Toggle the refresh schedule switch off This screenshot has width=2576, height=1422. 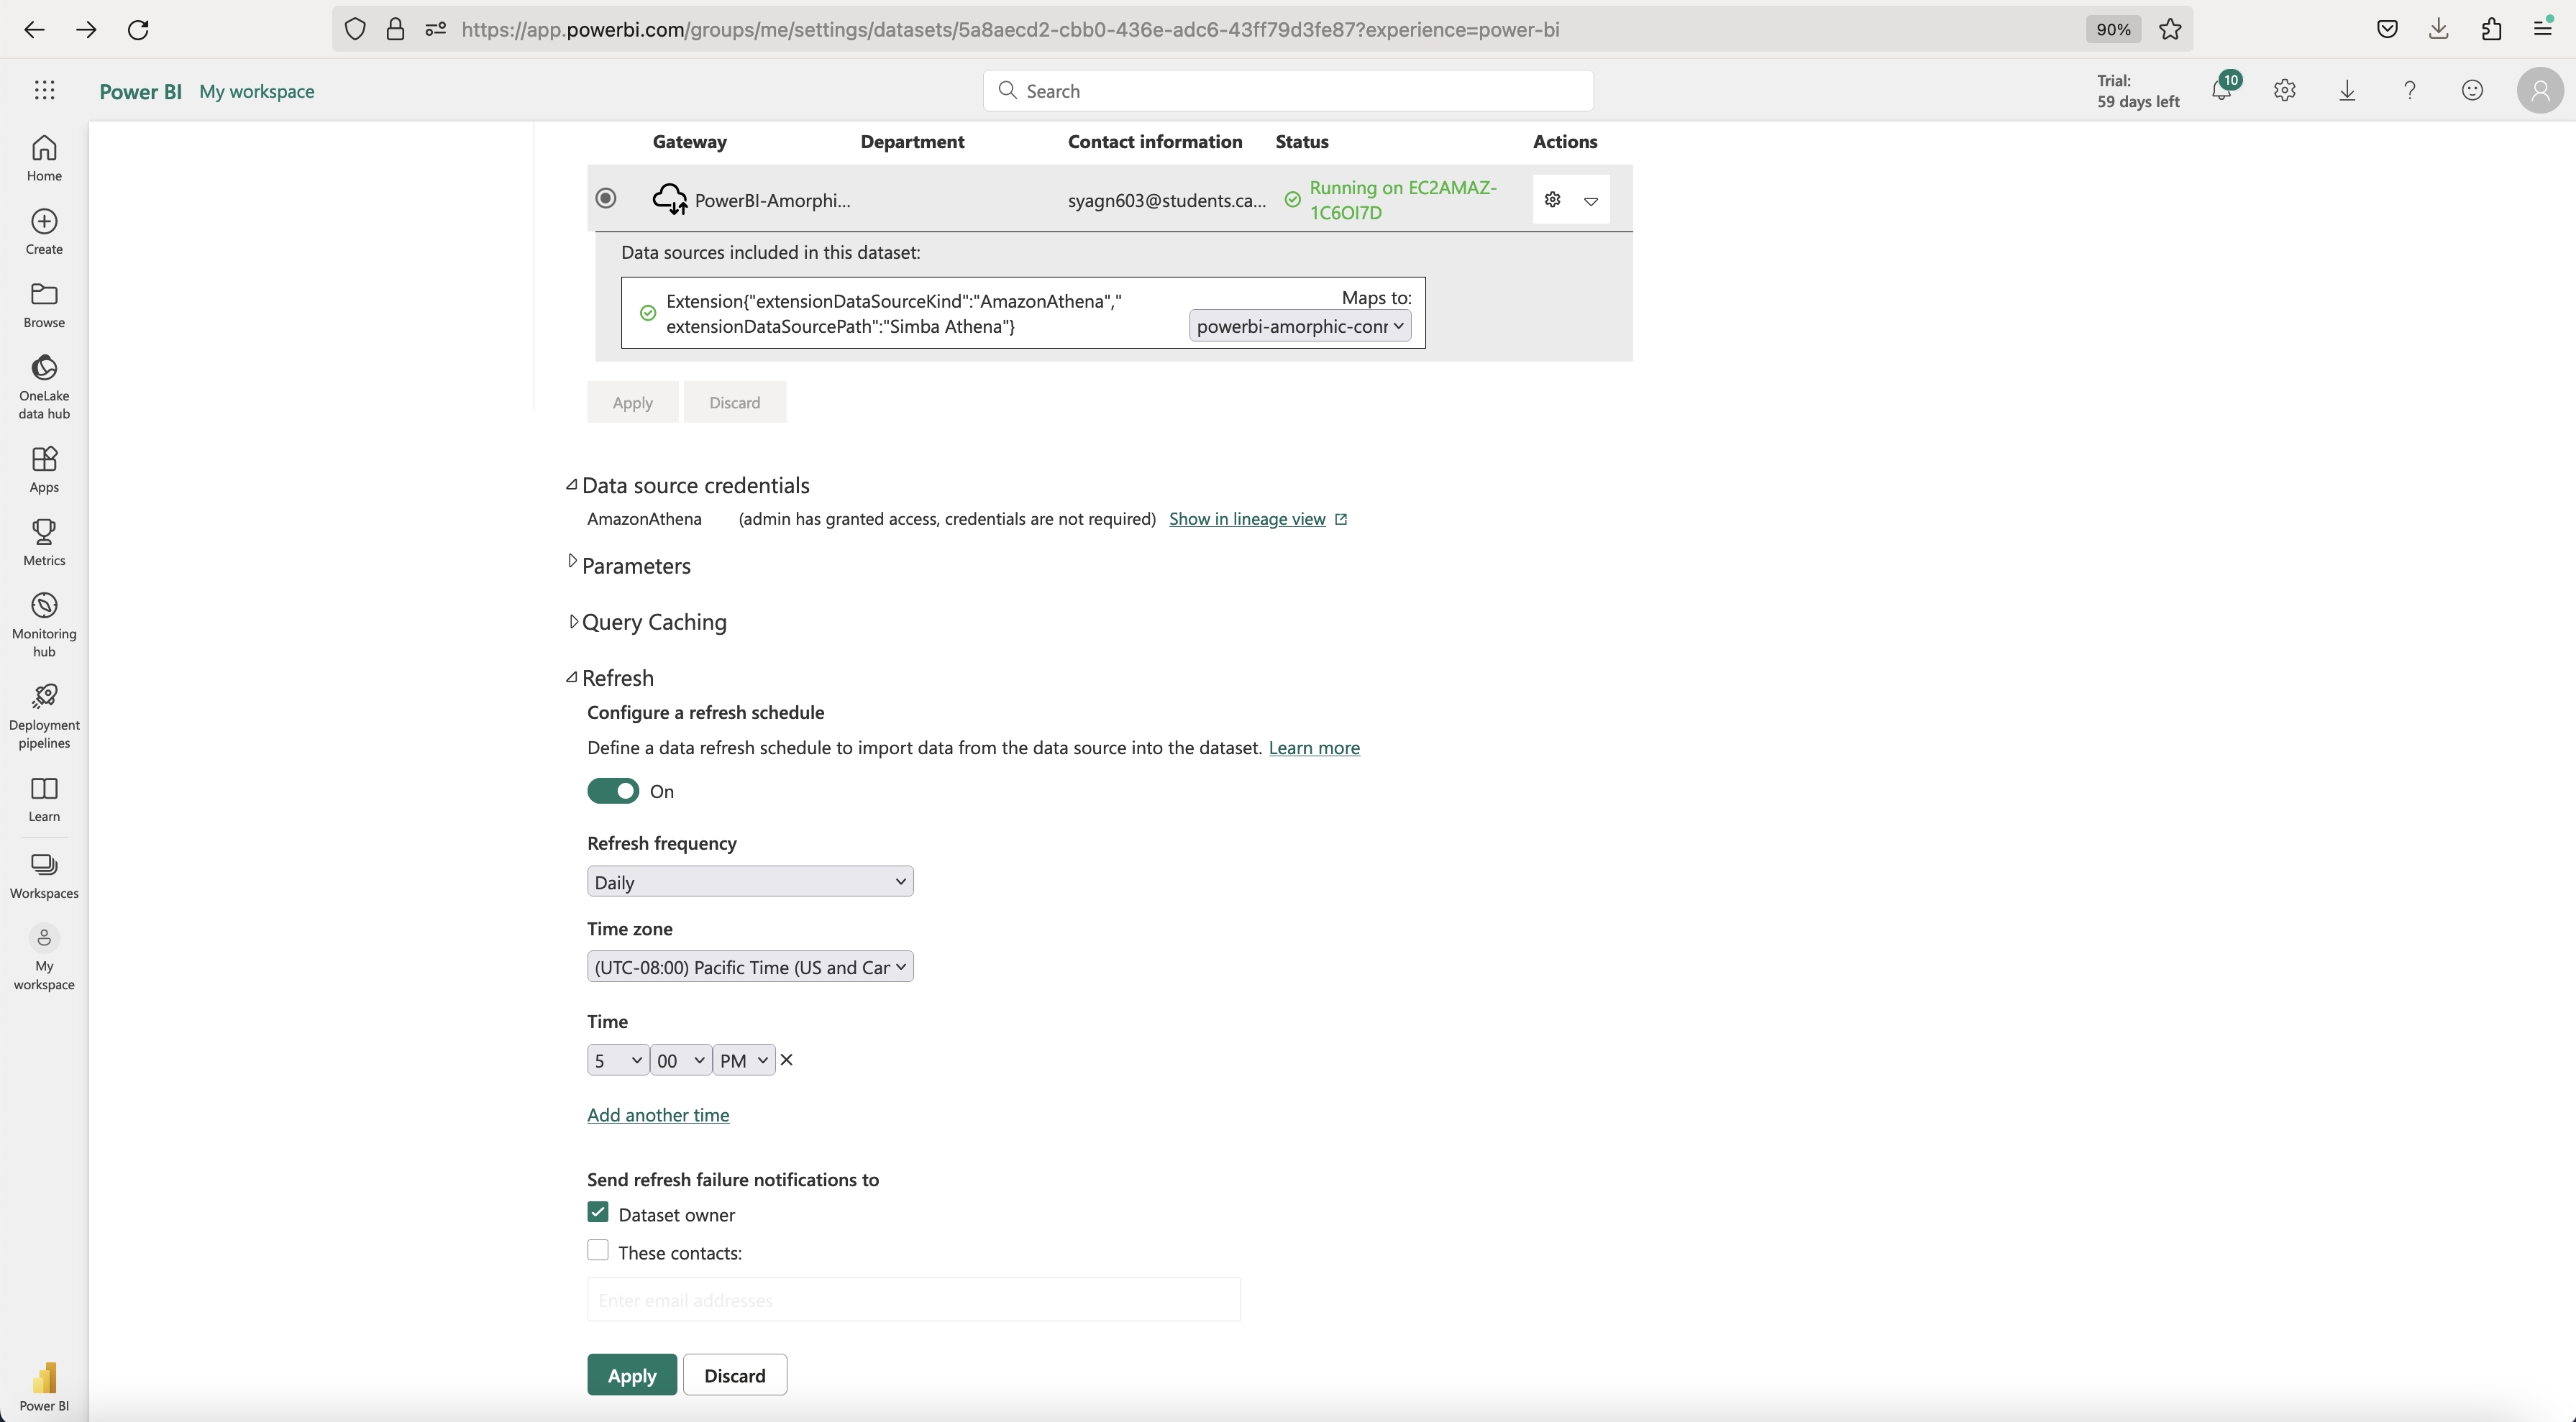(613, 791)
